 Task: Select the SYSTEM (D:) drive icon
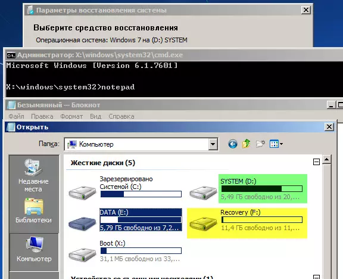click(x=203, y=193)
